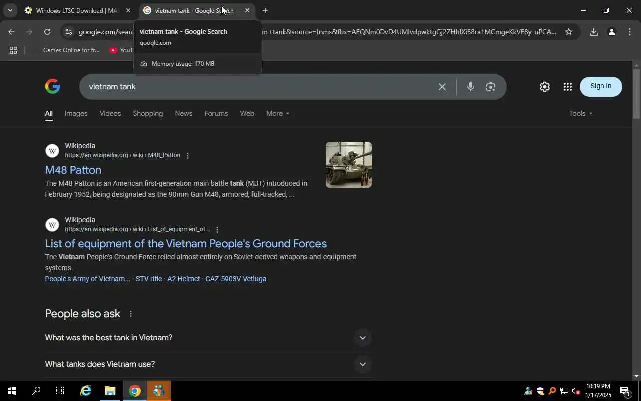Click Wikipedia favicon of M48 Patton result
The image size is (641, 401).
click(x=52, y=151)
